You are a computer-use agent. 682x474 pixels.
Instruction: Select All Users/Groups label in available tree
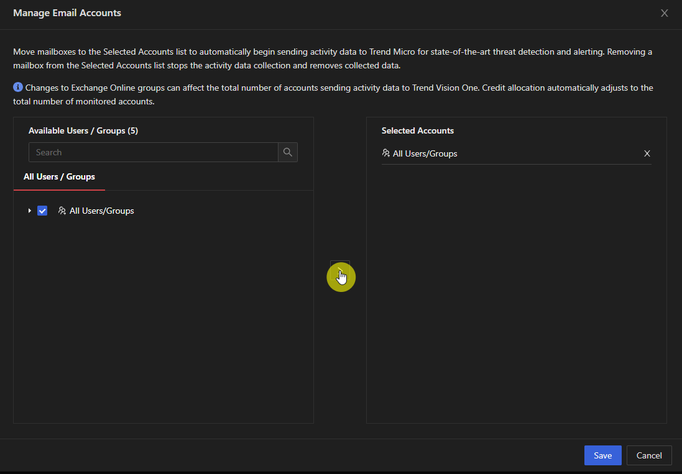click(101, 211)
